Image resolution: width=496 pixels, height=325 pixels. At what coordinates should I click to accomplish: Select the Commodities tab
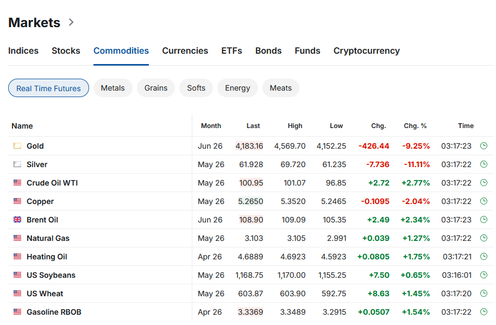coord(121,51)
